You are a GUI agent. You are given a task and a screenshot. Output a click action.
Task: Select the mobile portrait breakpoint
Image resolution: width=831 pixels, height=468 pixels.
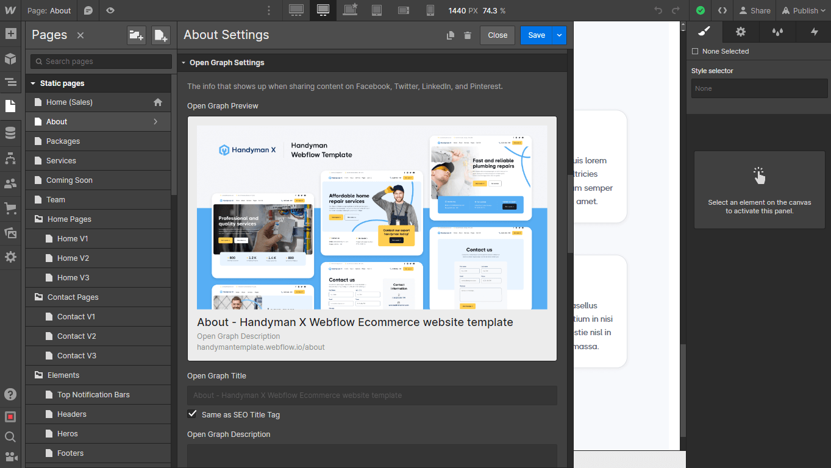tap(430, 10)
